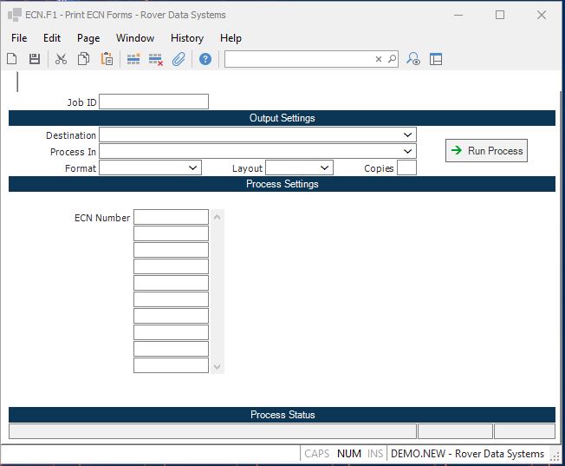This screenshot has width=565, height=466.
Task: Click the Copy icon in toolbar
Action: 84,59
